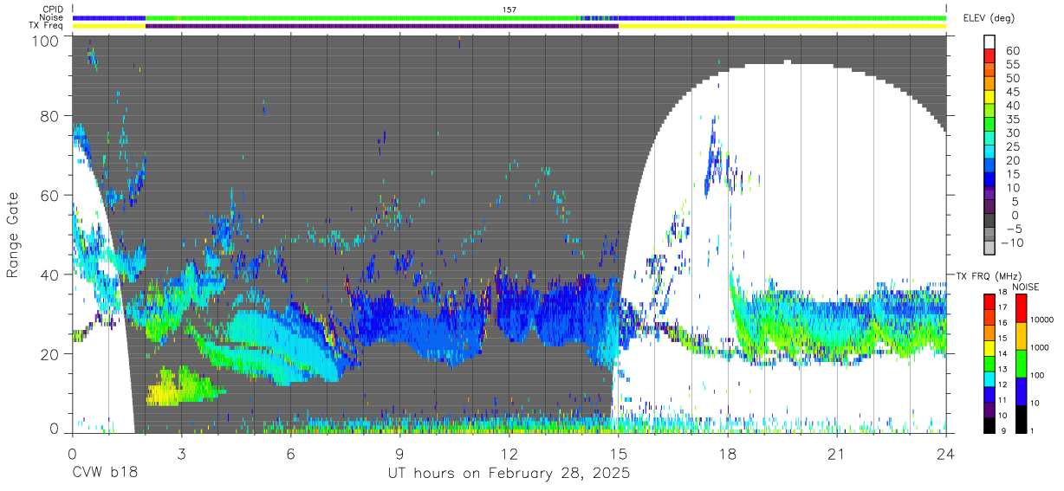Click the 60 label on Range Gate axis
This screenshot has width=1064, height=491.
(50, 195)
